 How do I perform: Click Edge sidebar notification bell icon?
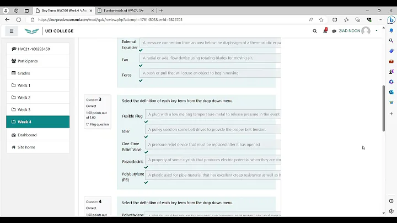point(391,30)
